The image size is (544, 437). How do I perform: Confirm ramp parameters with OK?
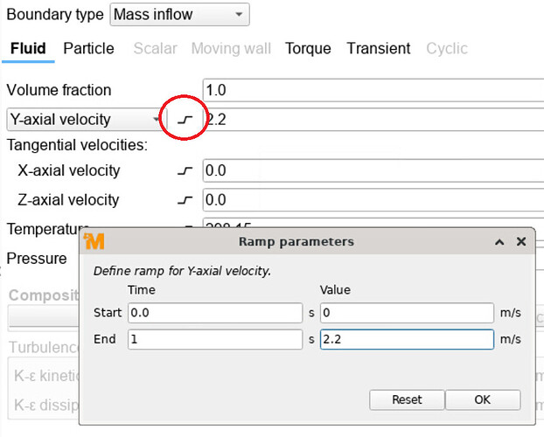point(483,399)
